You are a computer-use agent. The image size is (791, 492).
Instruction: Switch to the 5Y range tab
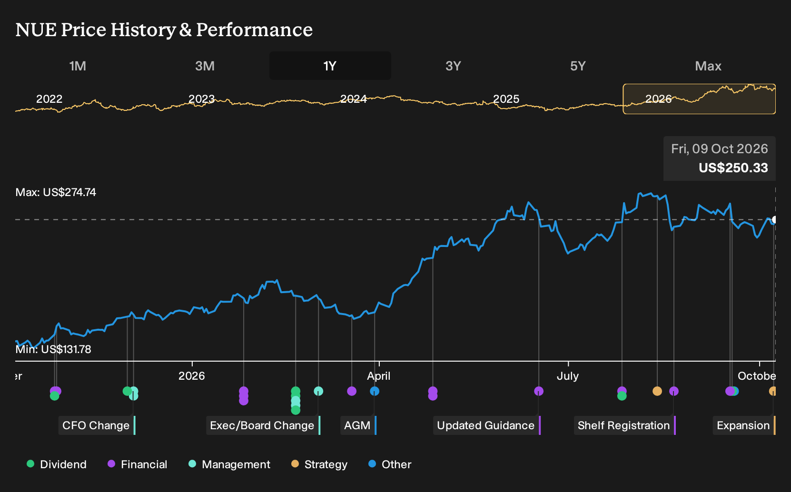tap(578, 66)
